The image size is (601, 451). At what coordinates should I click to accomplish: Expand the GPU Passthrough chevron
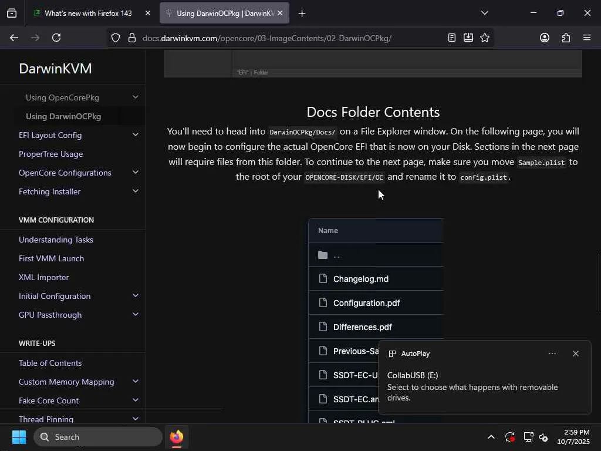coord(136,315)
